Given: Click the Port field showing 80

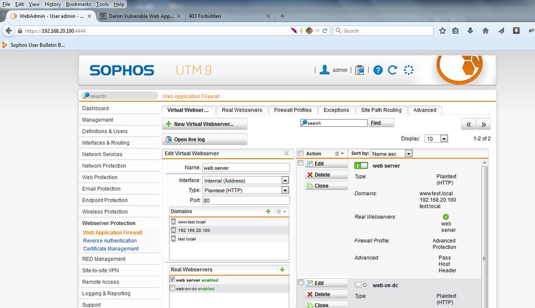Looking at the screenshot, I should [246, 200].
